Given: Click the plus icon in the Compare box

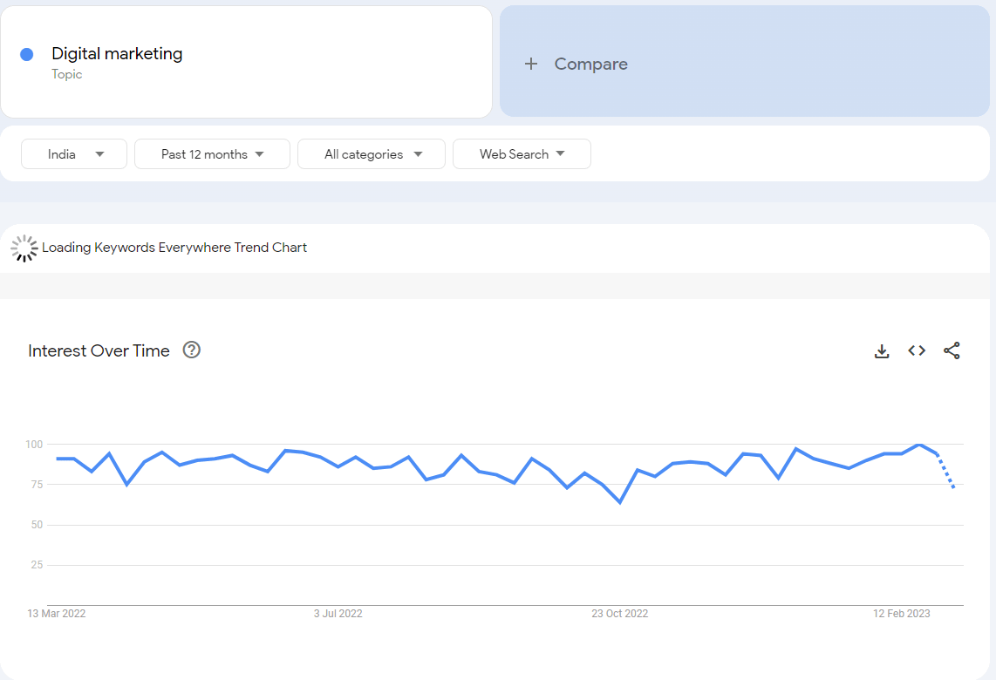Looking at the screenshot, I should click(x=531, y=64).
